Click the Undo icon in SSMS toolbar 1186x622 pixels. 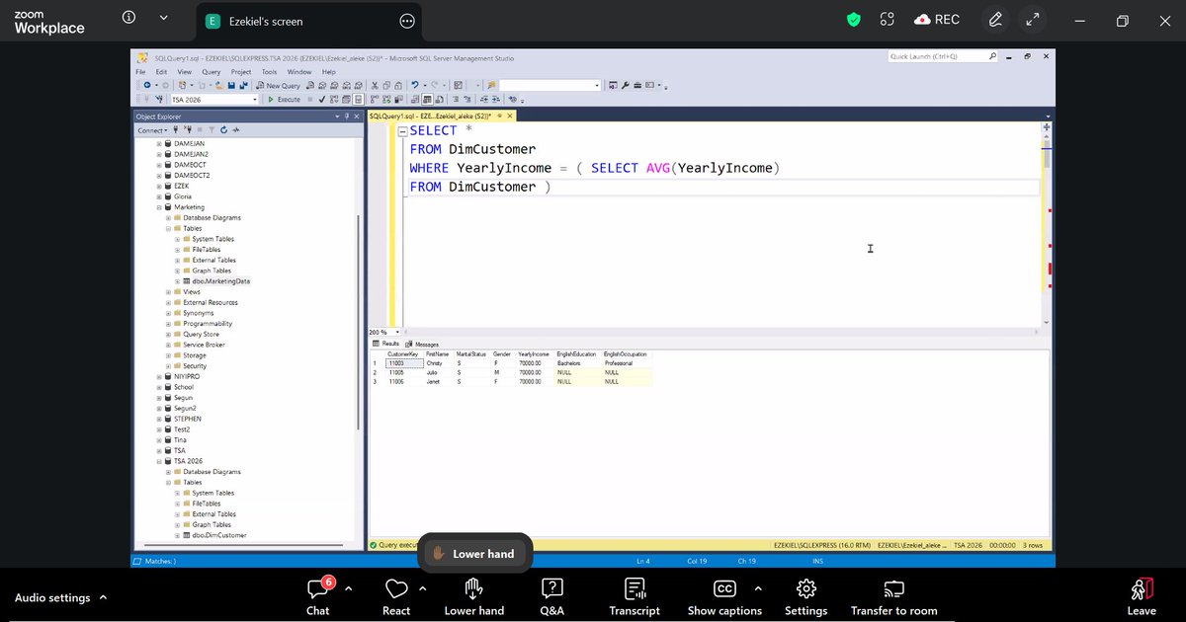point(416,86)
